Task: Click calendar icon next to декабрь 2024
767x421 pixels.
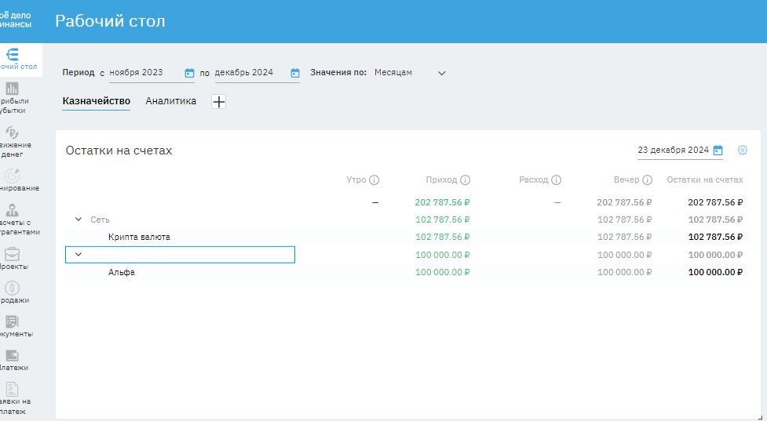Action: click(x=295, y=73)
